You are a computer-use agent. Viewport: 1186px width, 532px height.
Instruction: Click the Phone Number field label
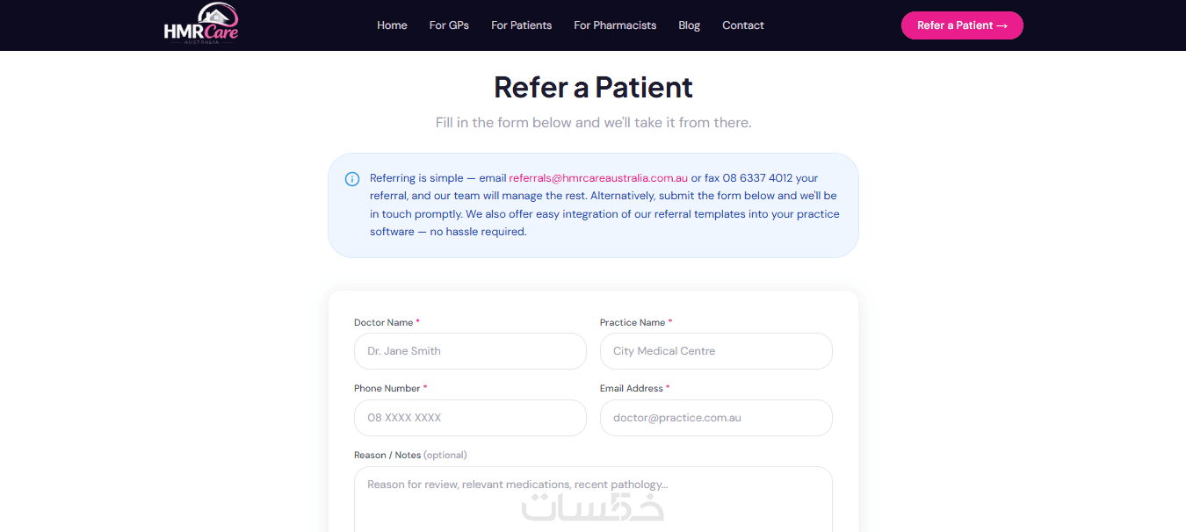click(387, 388)
